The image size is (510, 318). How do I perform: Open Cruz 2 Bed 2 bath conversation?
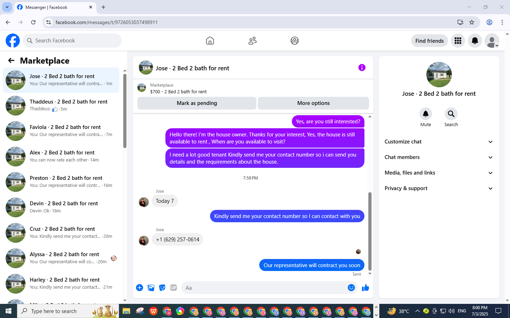pyautogui.click(x=61, y=233)
